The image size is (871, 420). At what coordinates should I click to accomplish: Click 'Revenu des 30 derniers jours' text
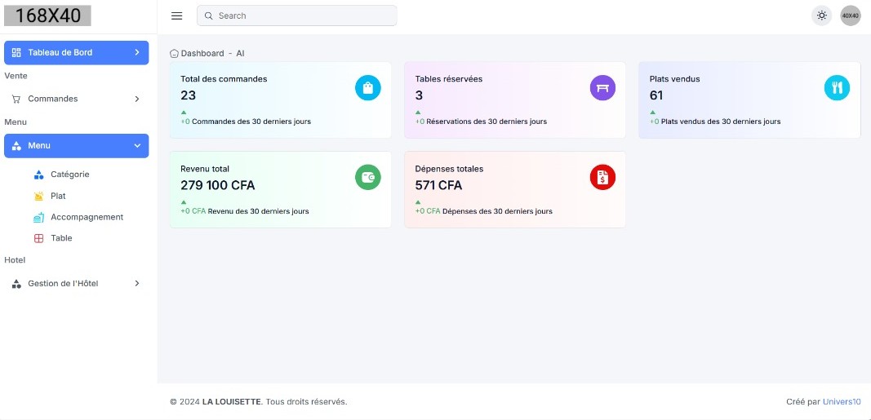tap(258, 211)
